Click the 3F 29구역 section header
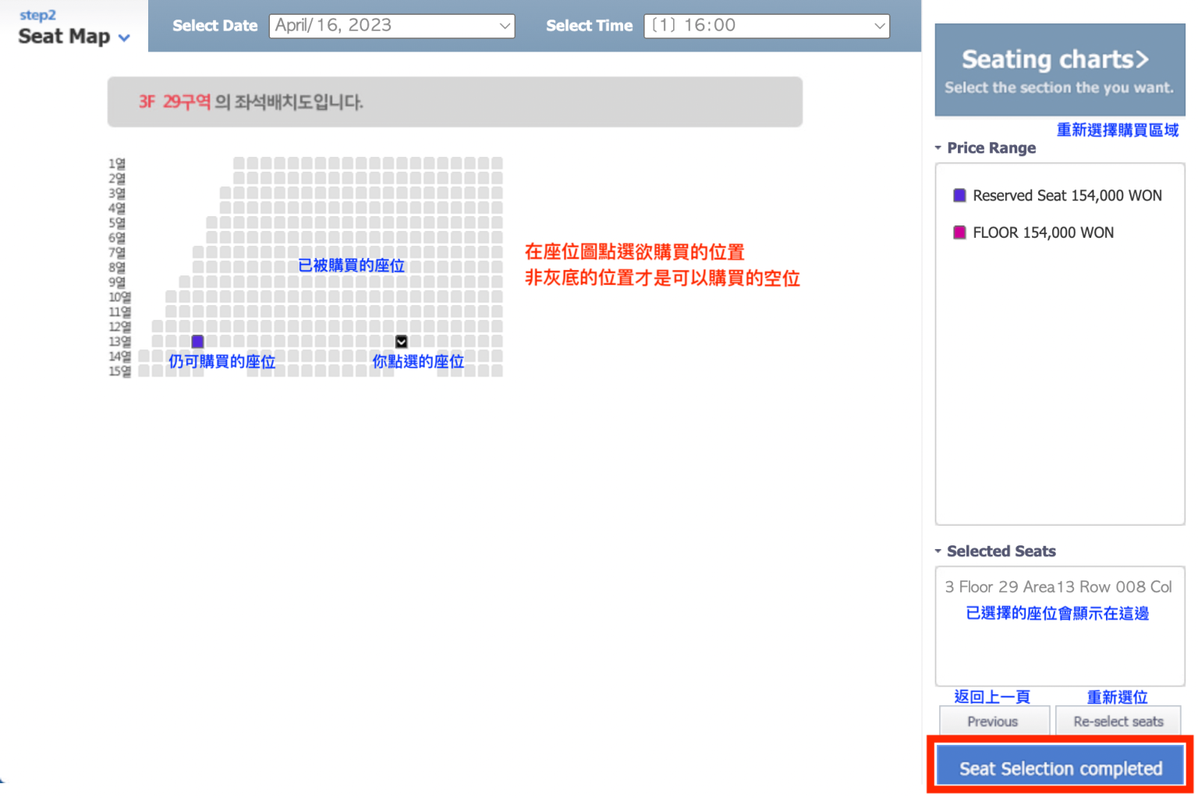The image size is (1198, 798). point(174,102)
